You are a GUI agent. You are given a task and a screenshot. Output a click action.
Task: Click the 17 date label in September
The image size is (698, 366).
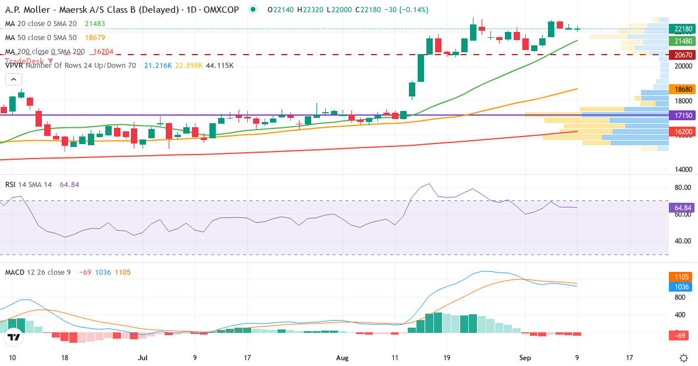coord(630,357)
